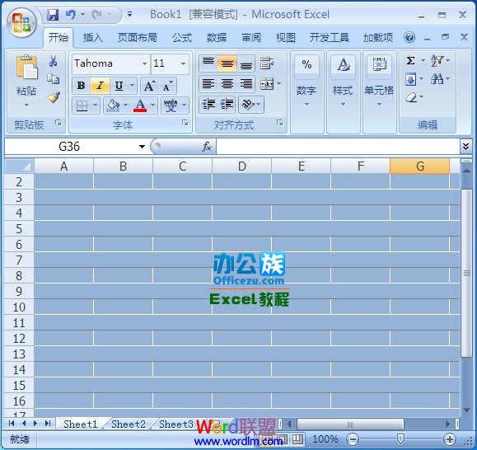Click the insert function fx button
Screen dimensions: 477x450
[207, 147]
